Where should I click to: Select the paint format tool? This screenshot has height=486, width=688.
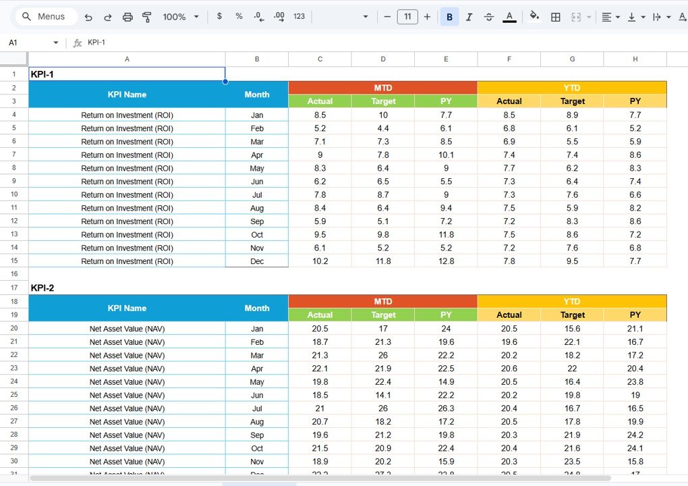(x=146, y=16)
